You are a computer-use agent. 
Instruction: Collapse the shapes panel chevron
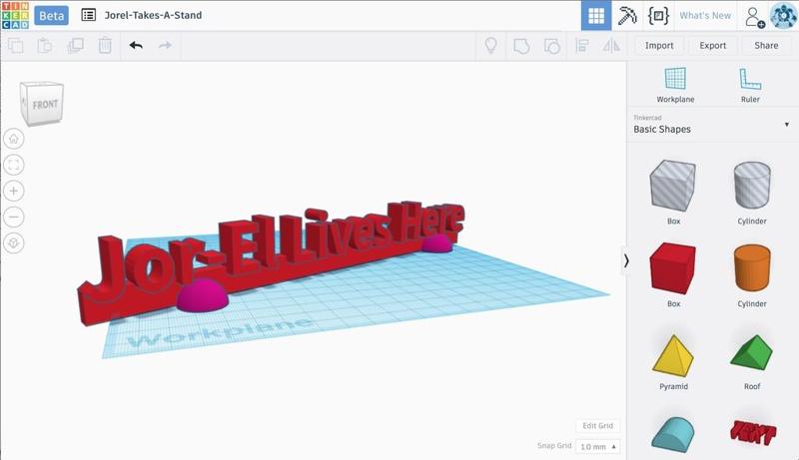tap(626, 261)
